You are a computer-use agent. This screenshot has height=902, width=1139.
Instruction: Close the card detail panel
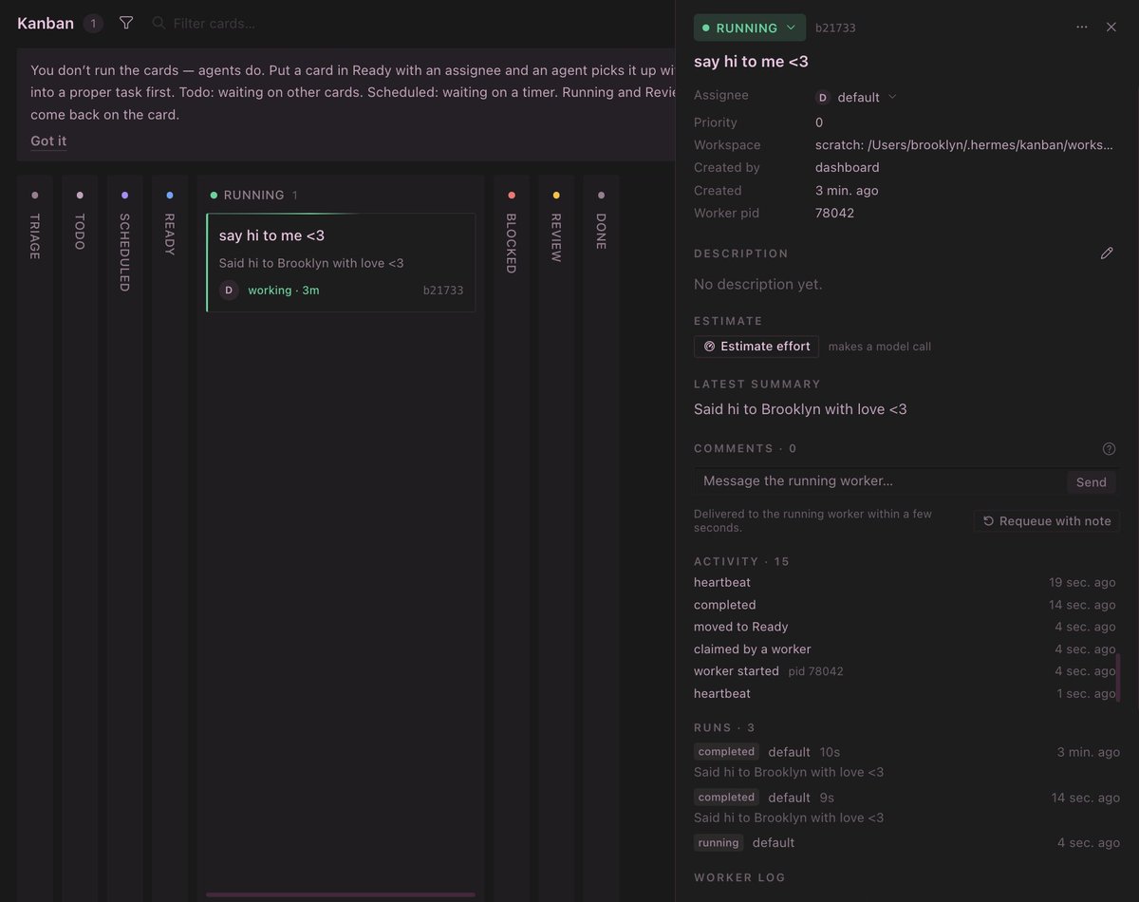pyautogui.click(x=1111, y=28)
